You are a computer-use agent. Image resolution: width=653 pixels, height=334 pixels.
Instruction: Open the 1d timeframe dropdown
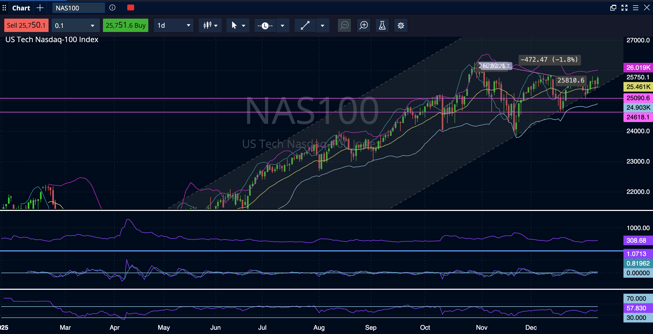(x=173, y=25)
